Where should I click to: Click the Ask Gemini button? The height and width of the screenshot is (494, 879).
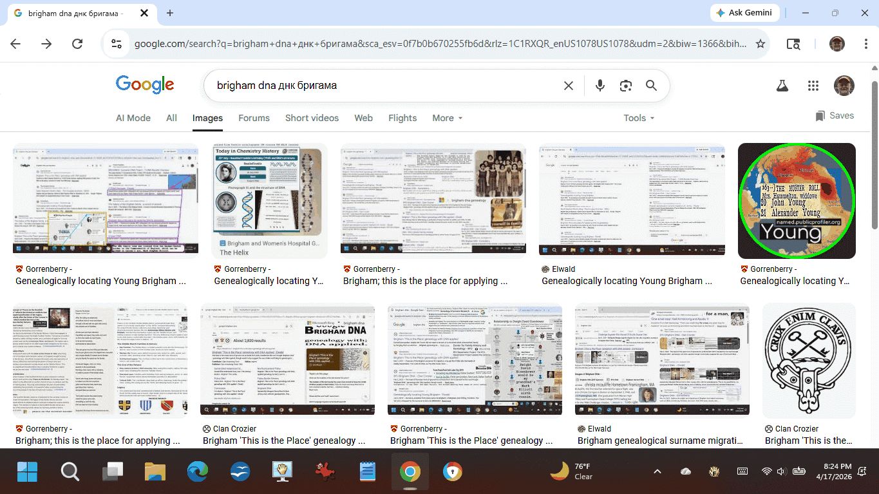(x=745, y=13)
